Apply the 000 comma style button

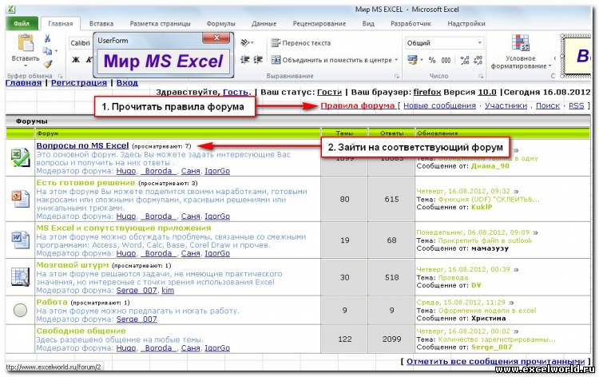(446, 60)
